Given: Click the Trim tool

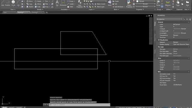Looking at the screenshot, I should (46, 1).
